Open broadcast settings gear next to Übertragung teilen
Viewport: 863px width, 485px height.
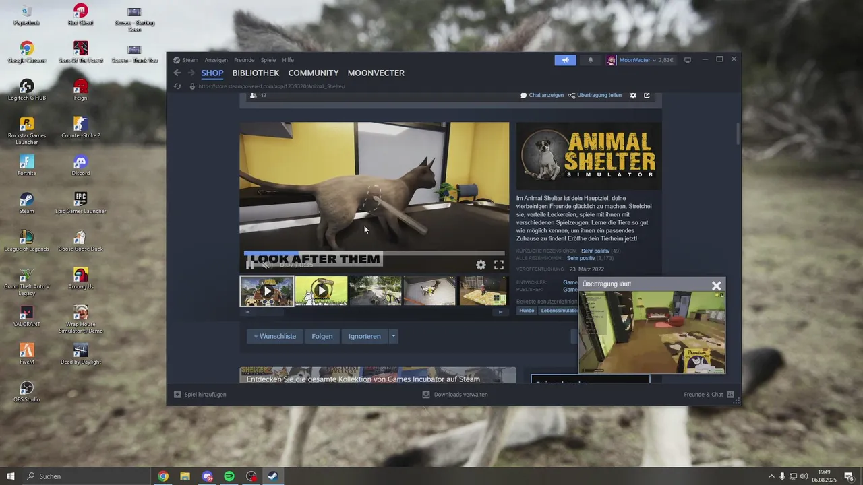coord(633,96)
